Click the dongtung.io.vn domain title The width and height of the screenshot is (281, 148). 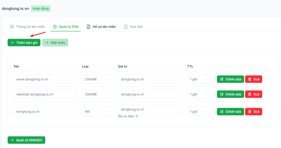tap(15, 8)
